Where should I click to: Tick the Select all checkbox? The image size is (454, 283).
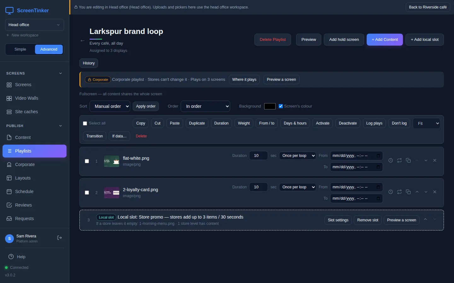[x=85, y=123]
